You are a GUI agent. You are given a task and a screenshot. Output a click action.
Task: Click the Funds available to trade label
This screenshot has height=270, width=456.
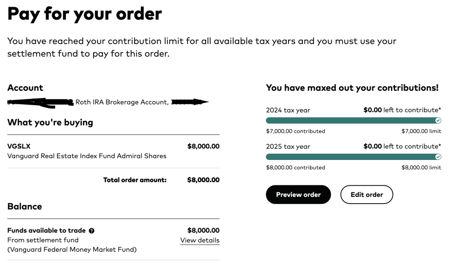(x=46, y=231)
